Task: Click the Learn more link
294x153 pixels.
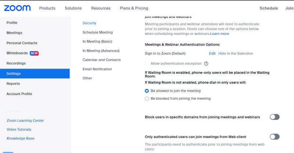Action: click(219, 34)
